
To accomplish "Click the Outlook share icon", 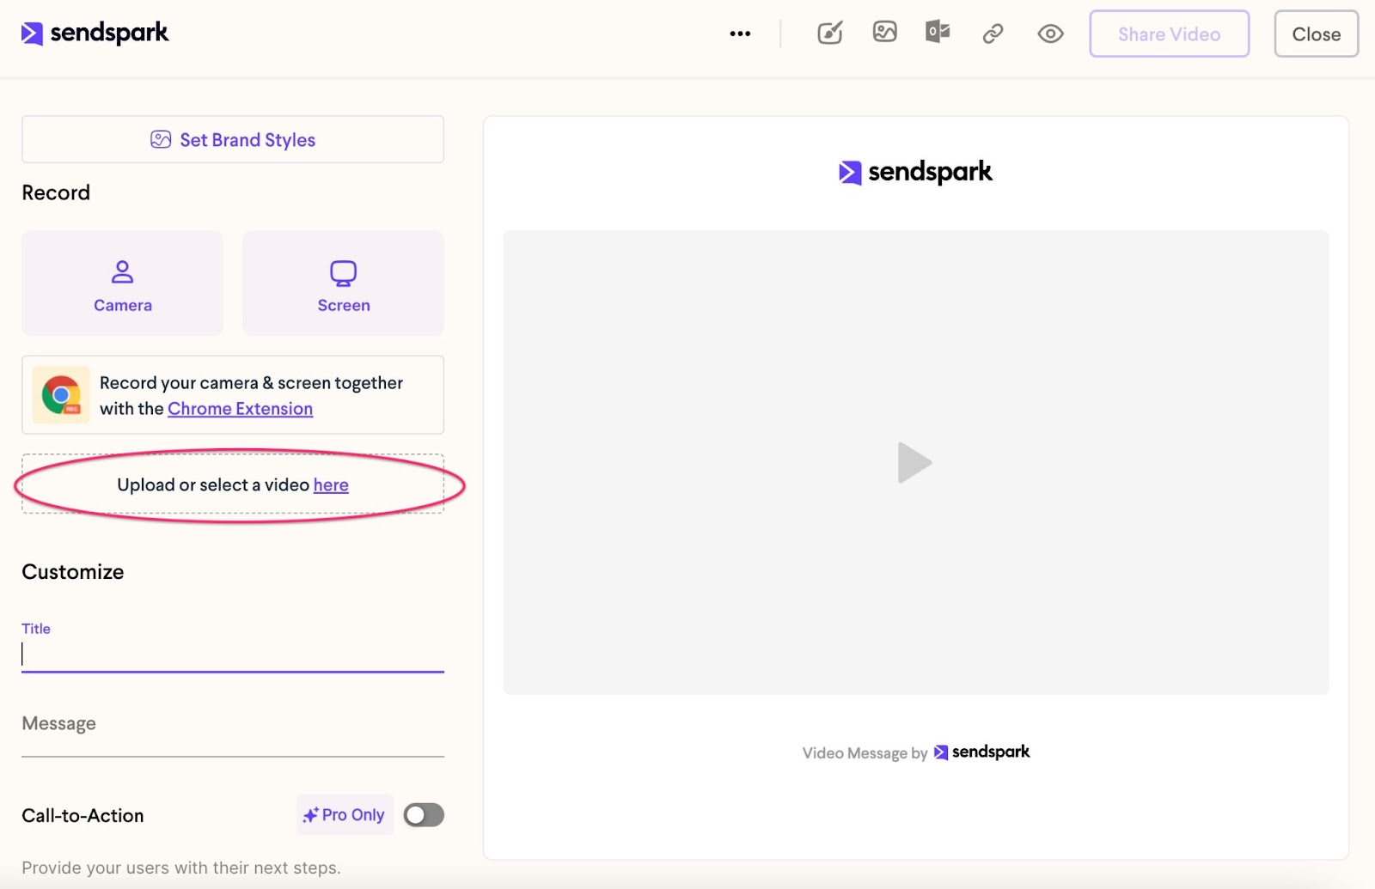I will pyautogui.click(x=938, y=33).
